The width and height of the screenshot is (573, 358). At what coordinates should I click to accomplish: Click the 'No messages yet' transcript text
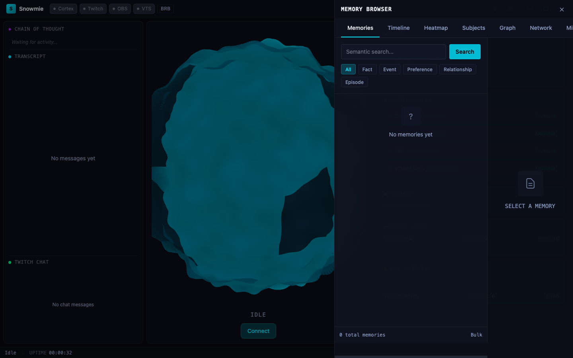(x=73, y=158)
